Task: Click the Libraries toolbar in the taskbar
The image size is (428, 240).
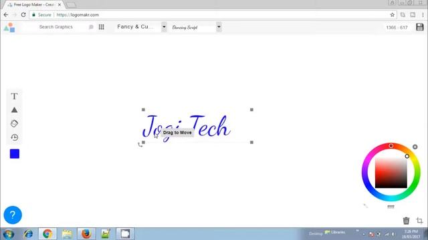Action: point(335,233)
